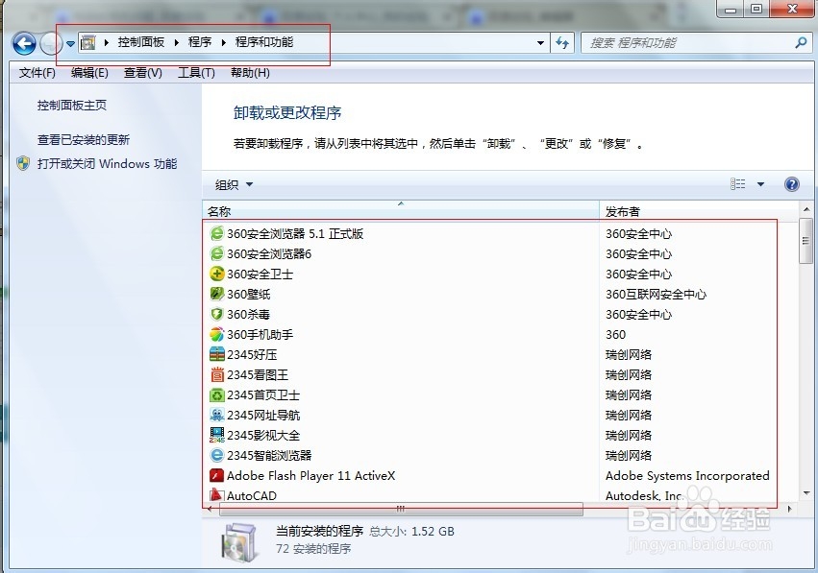818x573 pixels.
Task: Click the change view icon in toolbar
Action: click(x=737, y=184)
